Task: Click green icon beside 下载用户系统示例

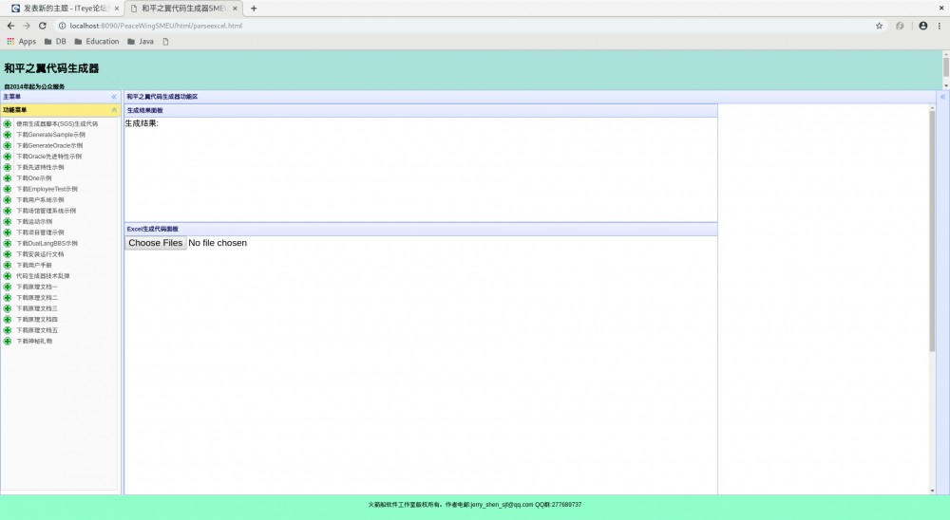Action: click(x=8, y=200)
